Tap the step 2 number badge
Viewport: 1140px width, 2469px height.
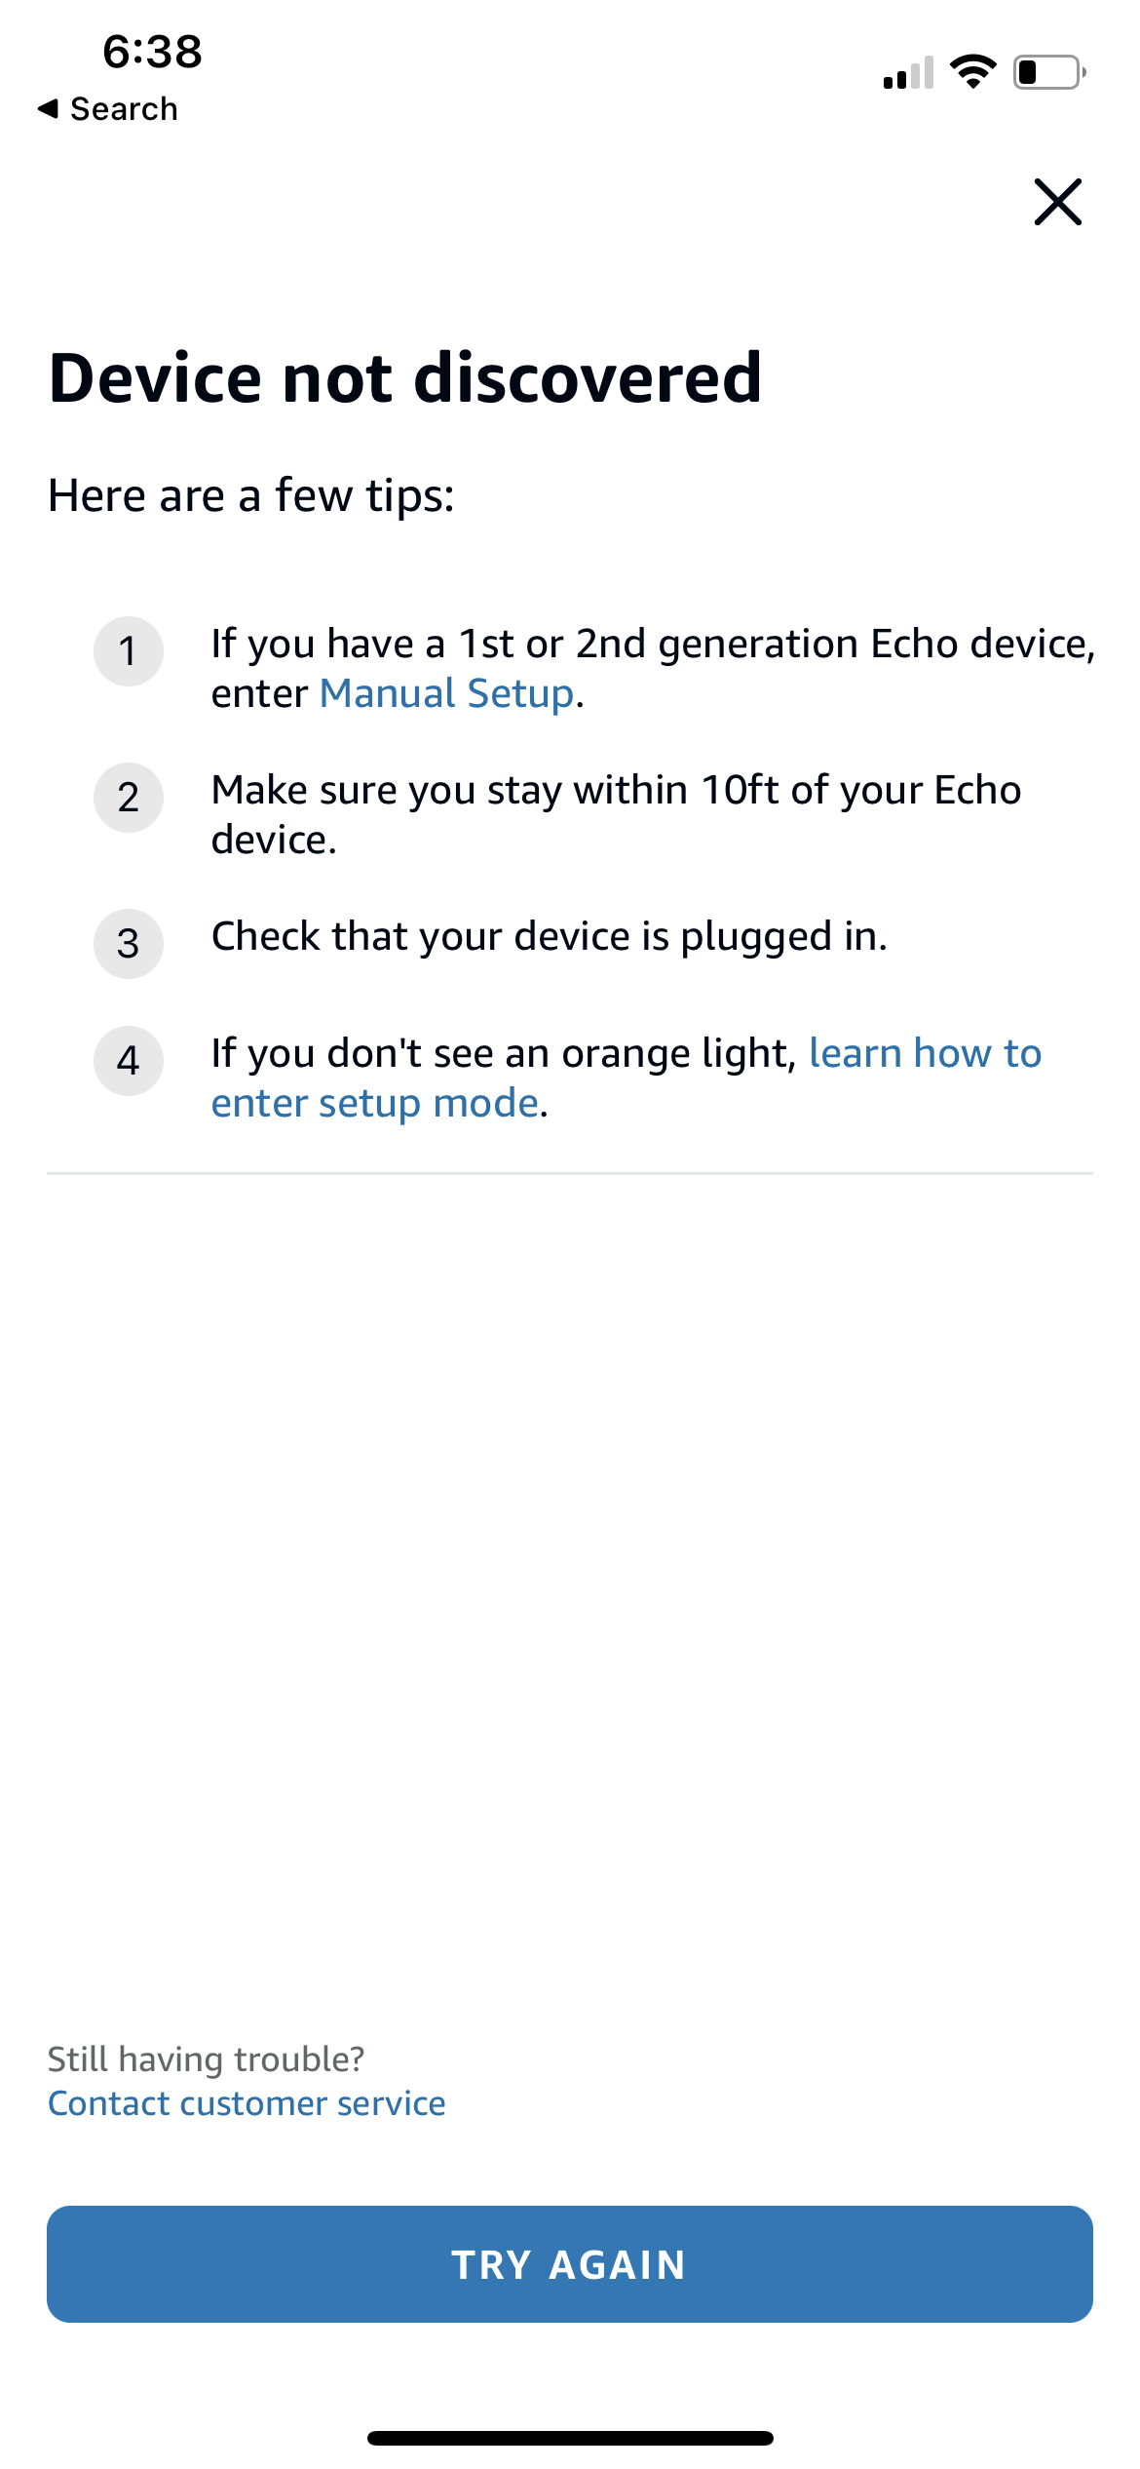tap(128, 798)
